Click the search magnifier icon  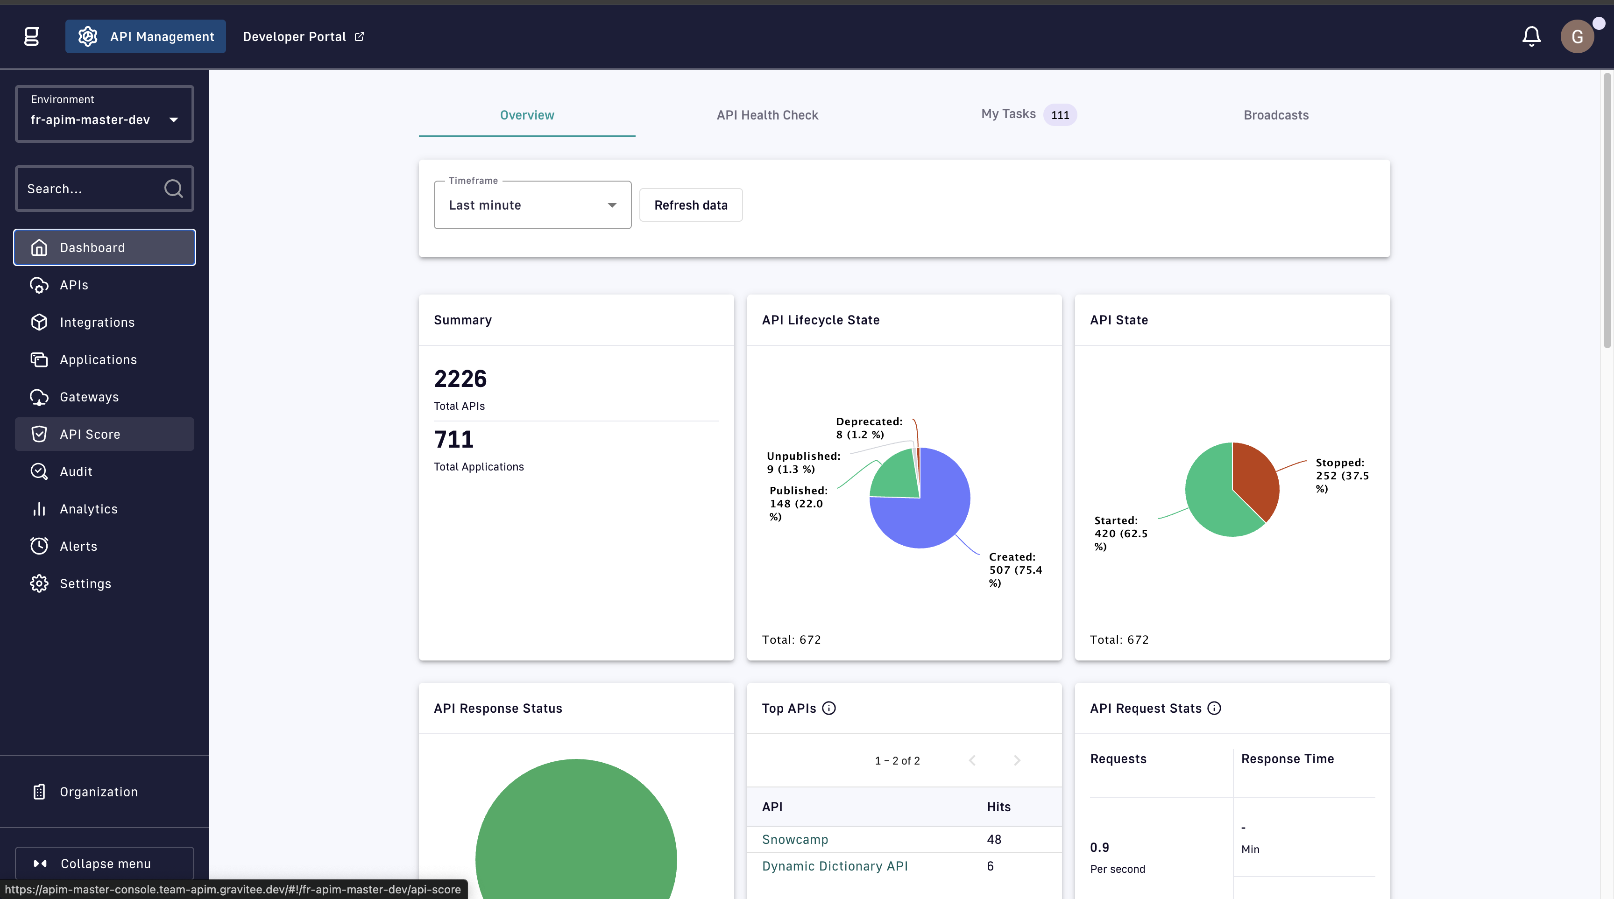pos(174,189)
